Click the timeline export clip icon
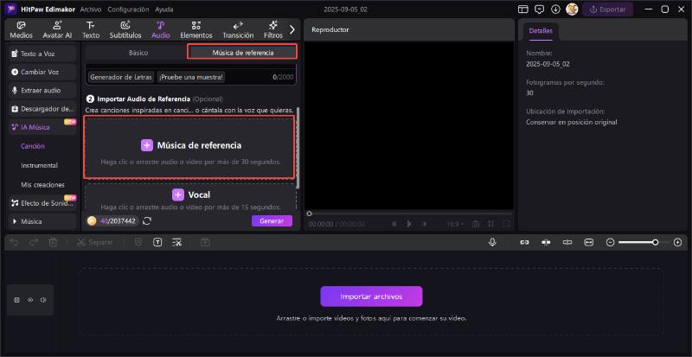This screenshot has width=692, height=357. 205,242
